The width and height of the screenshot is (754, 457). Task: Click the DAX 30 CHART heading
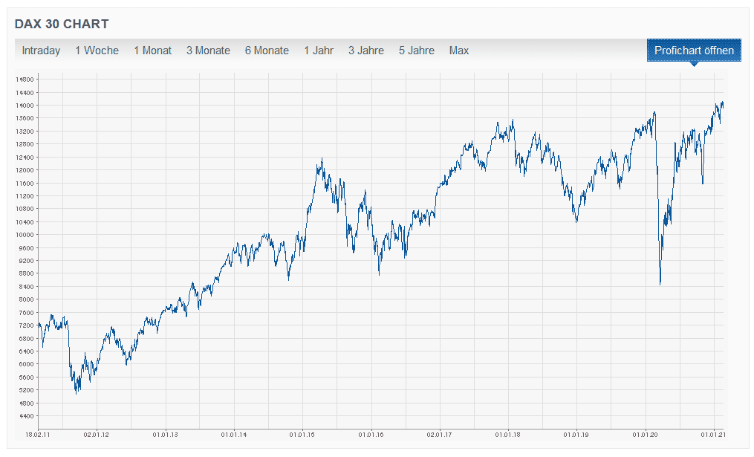pos(62,24)
